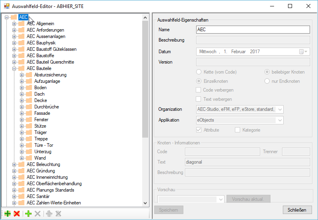Click the delete folder icon with red X
Screen dimensions: 318x220
17,214
